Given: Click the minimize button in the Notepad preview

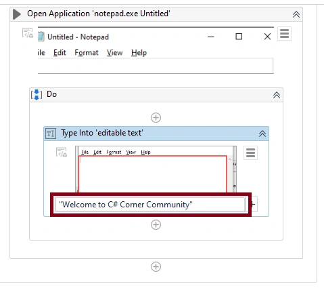Looking at the screenshot, I should 211,37.
